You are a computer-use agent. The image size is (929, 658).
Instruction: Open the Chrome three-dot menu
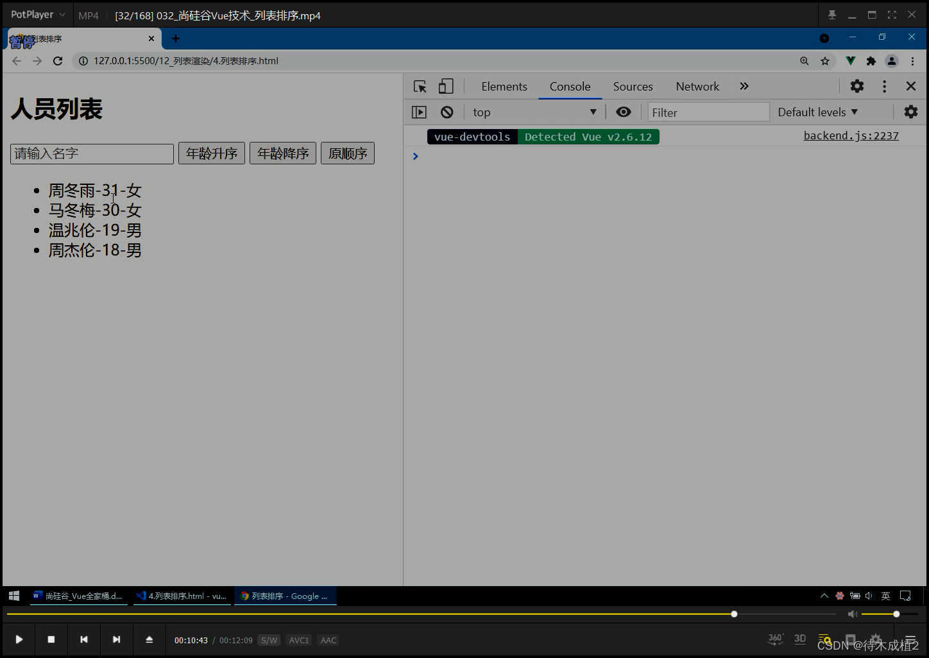pyautogui.click(x=912, y=61)
